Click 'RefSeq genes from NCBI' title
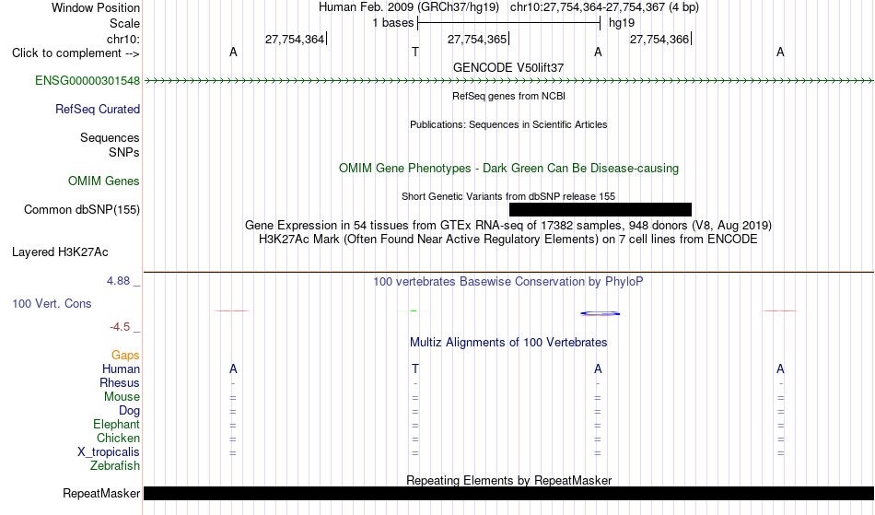 [x=508, y=96]
